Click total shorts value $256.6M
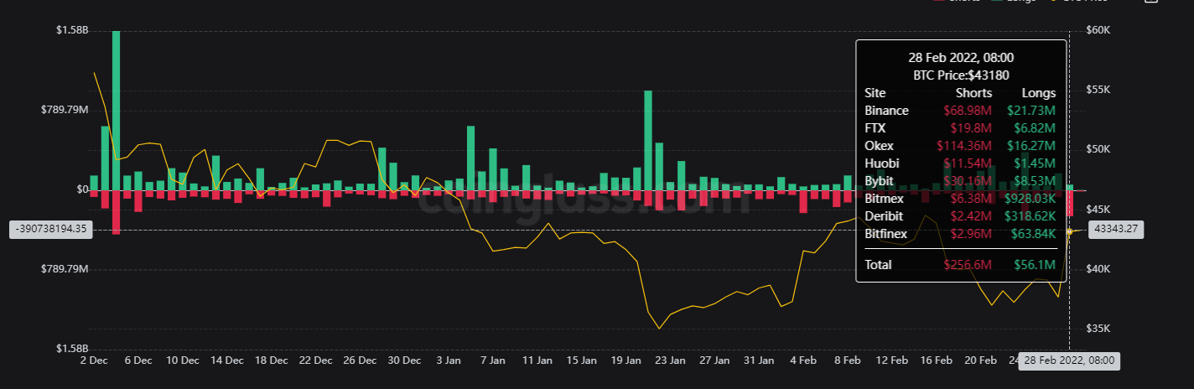The image size is (1194, 389). pyautogui.click(x=966, y=265)
